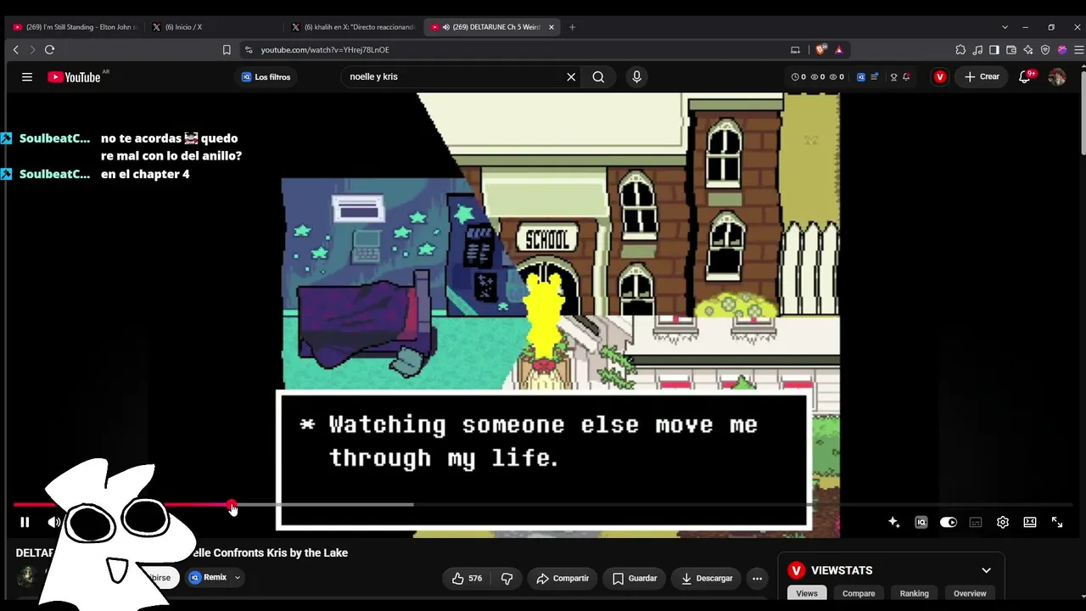Click the music note toolbar icon
The height and width of the screenshot is (611, 1086).
(977, 50)
